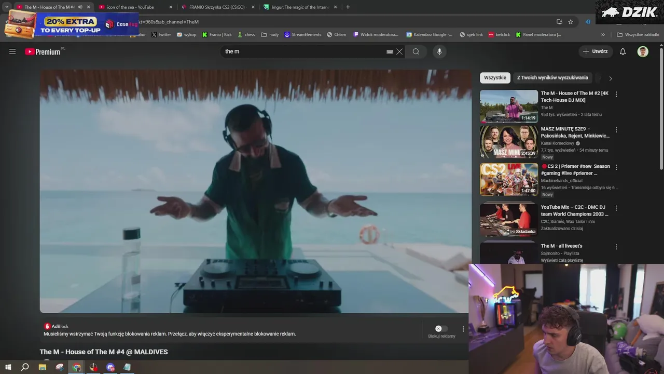Open the Windows Start menu
Screen dimensions: 664x374
pyautogui.click(x=8, y=367)
